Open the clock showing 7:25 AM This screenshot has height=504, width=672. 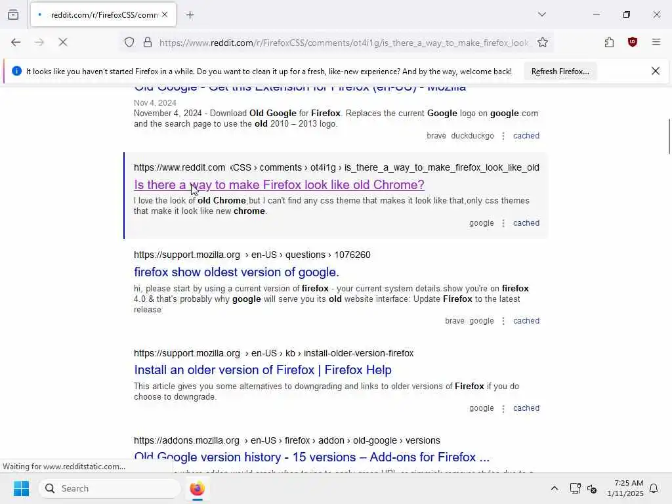tap(625, 488)
